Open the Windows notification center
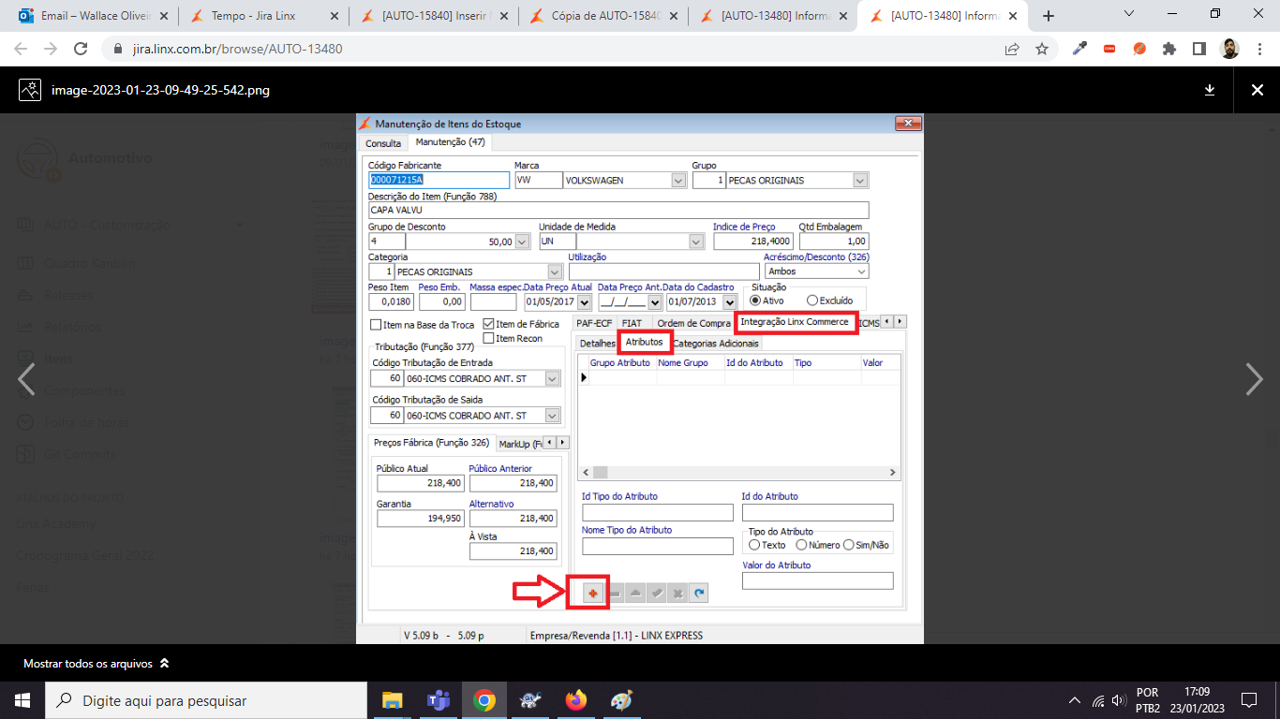The width and height of the screenshot is (1280, 719). click(x=1248, y=700)
